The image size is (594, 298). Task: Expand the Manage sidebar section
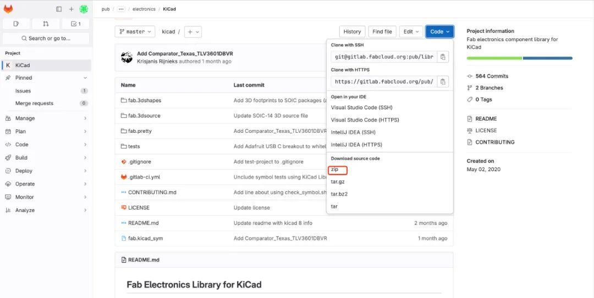click(x=47, y=119)
